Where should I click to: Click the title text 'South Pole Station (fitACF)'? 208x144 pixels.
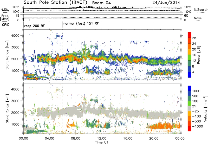pyautogui.click(x=55, y=2)
